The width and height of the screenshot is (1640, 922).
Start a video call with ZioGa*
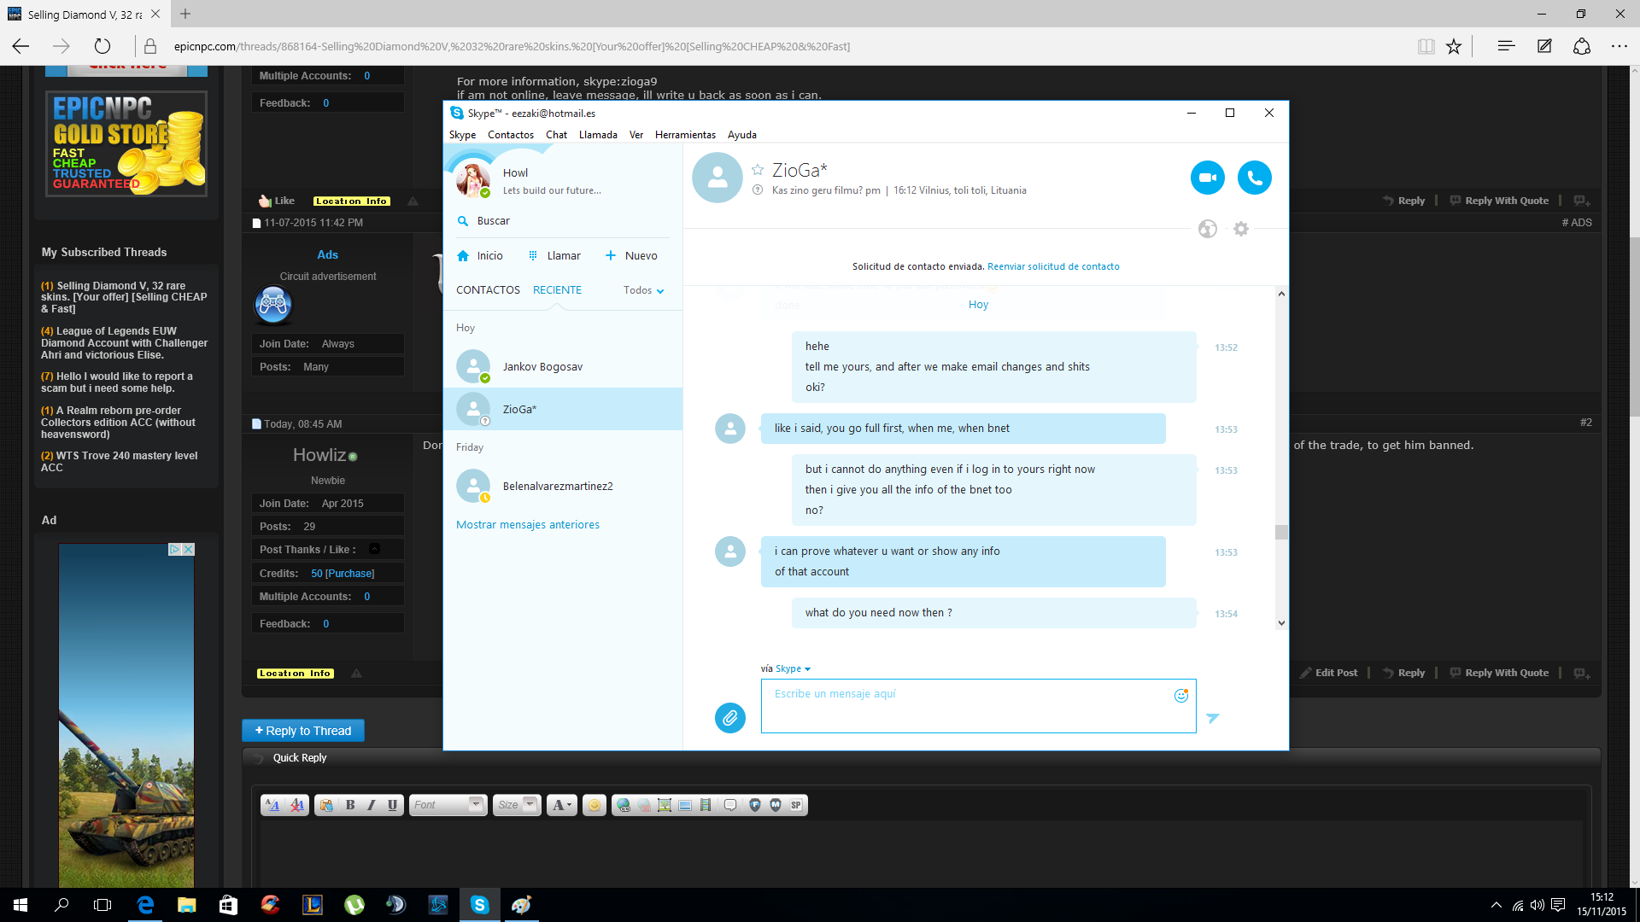point(1207,178)
